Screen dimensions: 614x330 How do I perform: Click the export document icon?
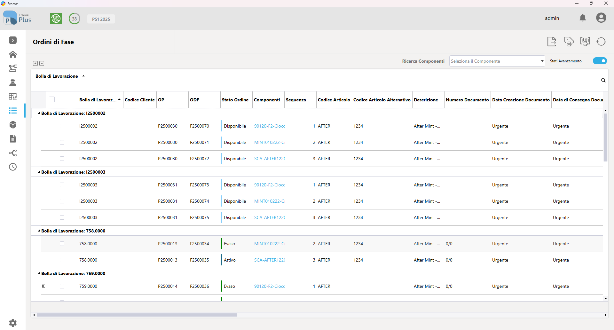tap(552, 42)
